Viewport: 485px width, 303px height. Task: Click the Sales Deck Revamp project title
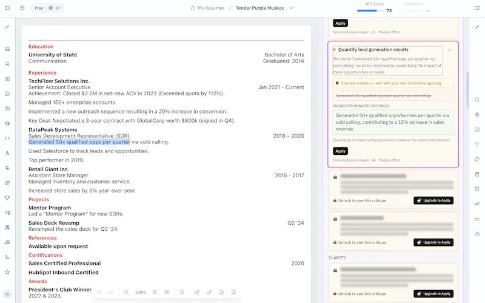click(x=54, y=223)
